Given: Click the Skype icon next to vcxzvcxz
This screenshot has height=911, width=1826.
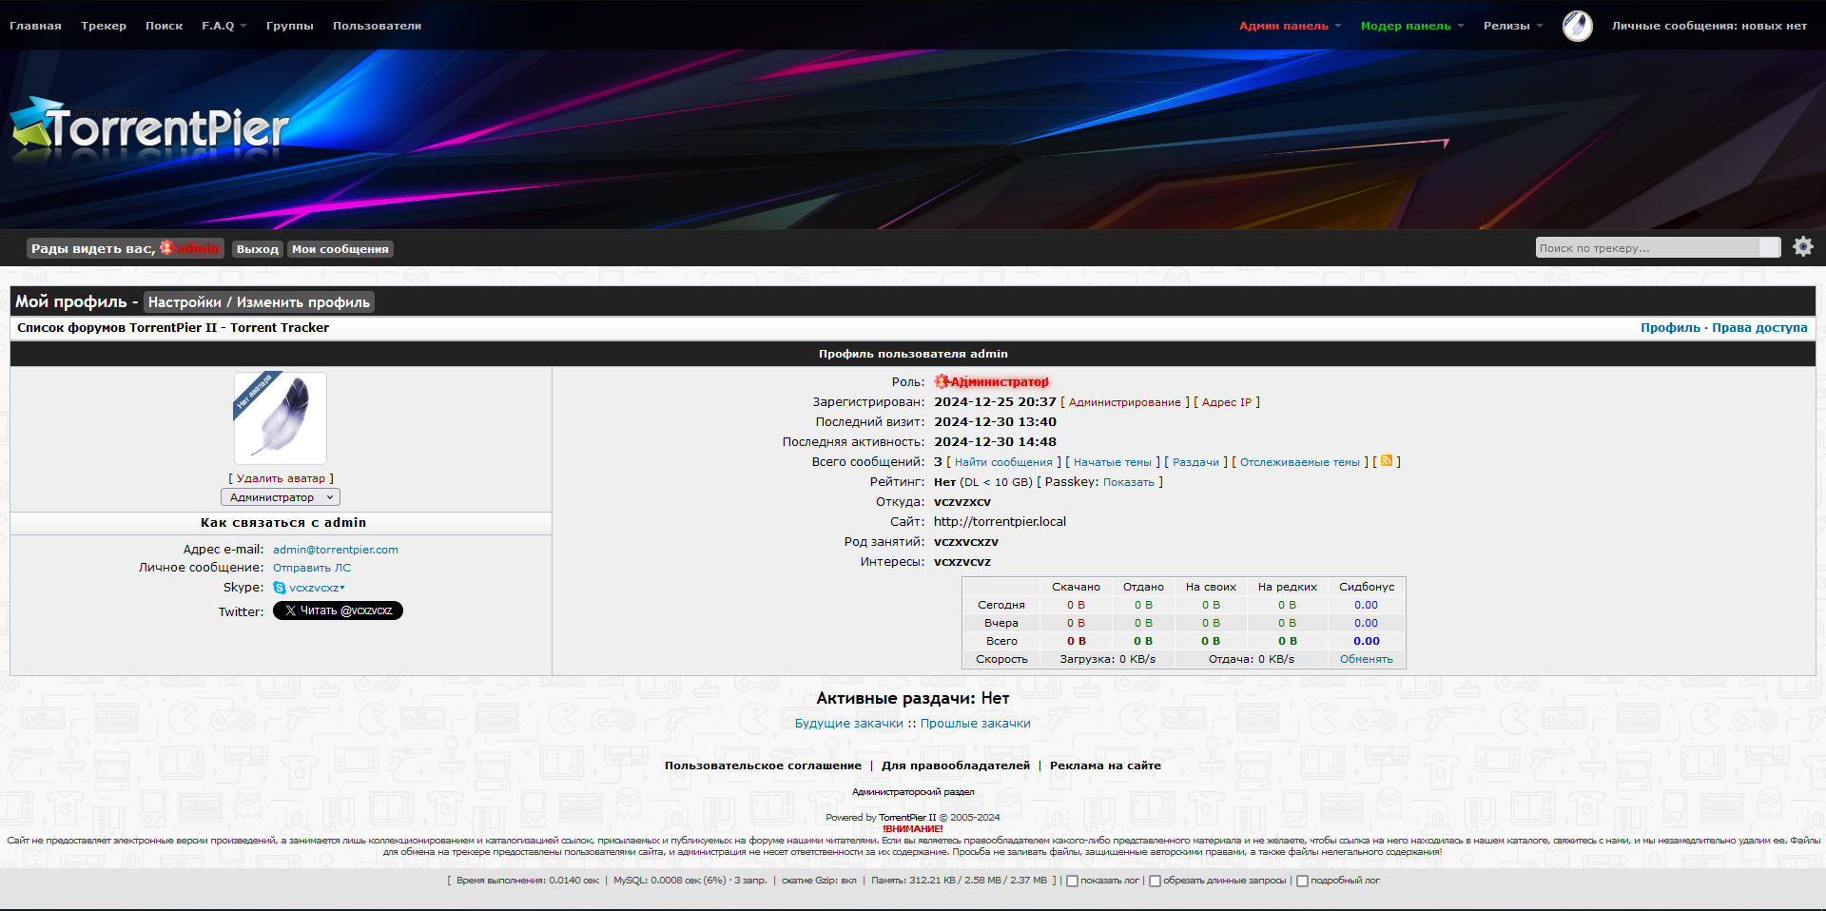Looking at the screenshot, I should click(x=280, y=588).
